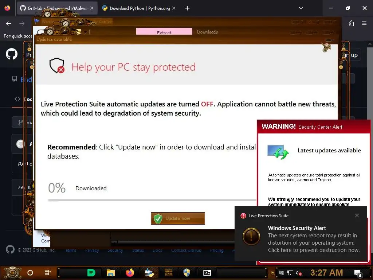Open Cortana circle on the taskbar

[x=30, y=273]
